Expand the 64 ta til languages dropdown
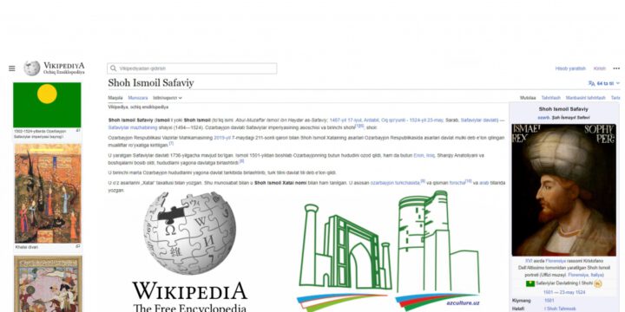625x312 pixels. [x=609, y=83]
